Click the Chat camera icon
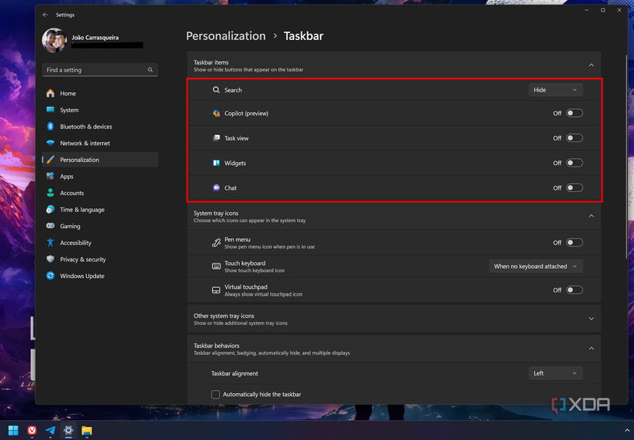 (x=216, y=187)
